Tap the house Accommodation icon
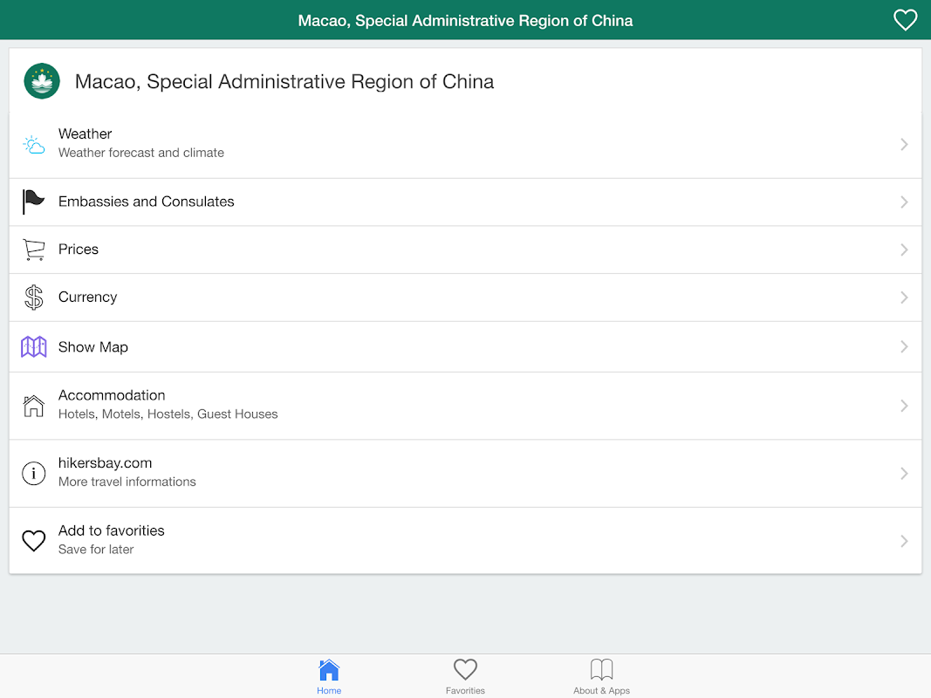The image size is (931, 698). pyautogui.click(x=34, y=406)
